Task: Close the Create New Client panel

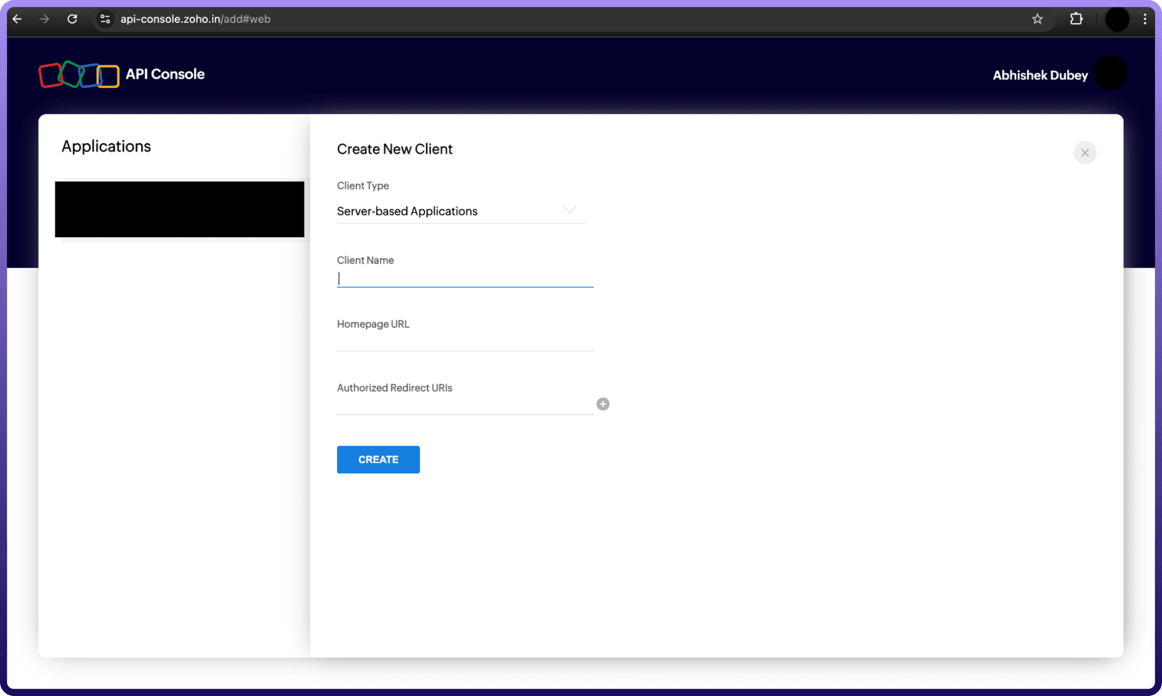Action: 1085,153
